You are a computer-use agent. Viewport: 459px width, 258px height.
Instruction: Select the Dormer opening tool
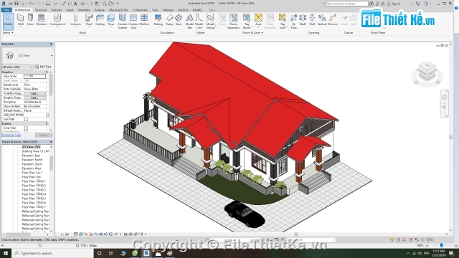click(x=333, y=20)
